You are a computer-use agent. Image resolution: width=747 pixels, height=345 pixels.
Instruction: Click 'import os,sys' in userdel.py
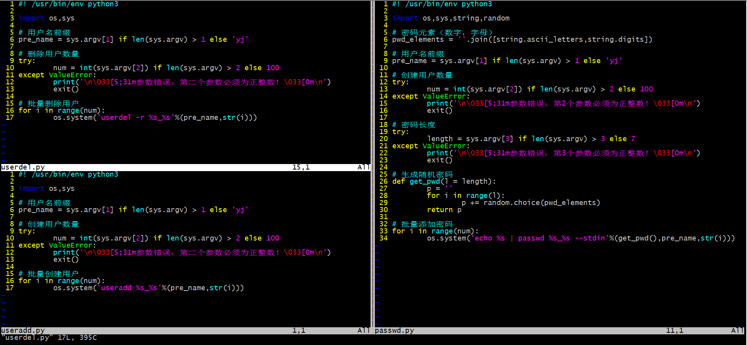click(x=46, y=18)
